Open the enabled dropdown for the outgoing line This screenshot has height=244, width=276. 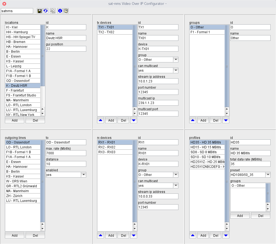pyautogui.click(x=84, y=175)
